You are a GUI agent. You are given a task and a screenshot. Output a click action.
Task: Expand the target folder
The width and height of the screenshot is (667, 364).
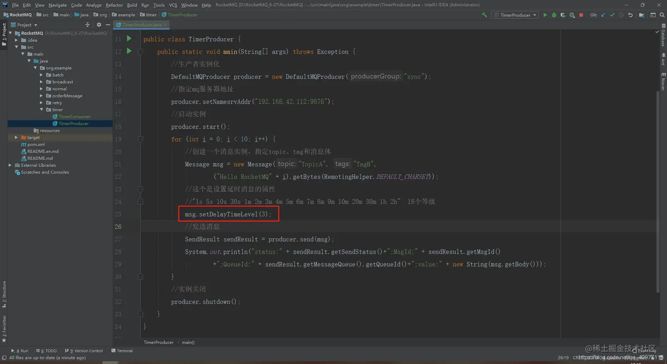(17, 137)
